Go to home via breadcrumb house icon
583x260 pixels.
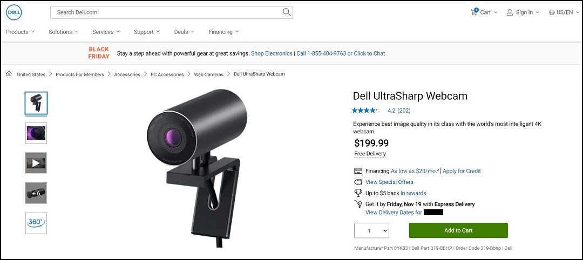pos(9,74)
